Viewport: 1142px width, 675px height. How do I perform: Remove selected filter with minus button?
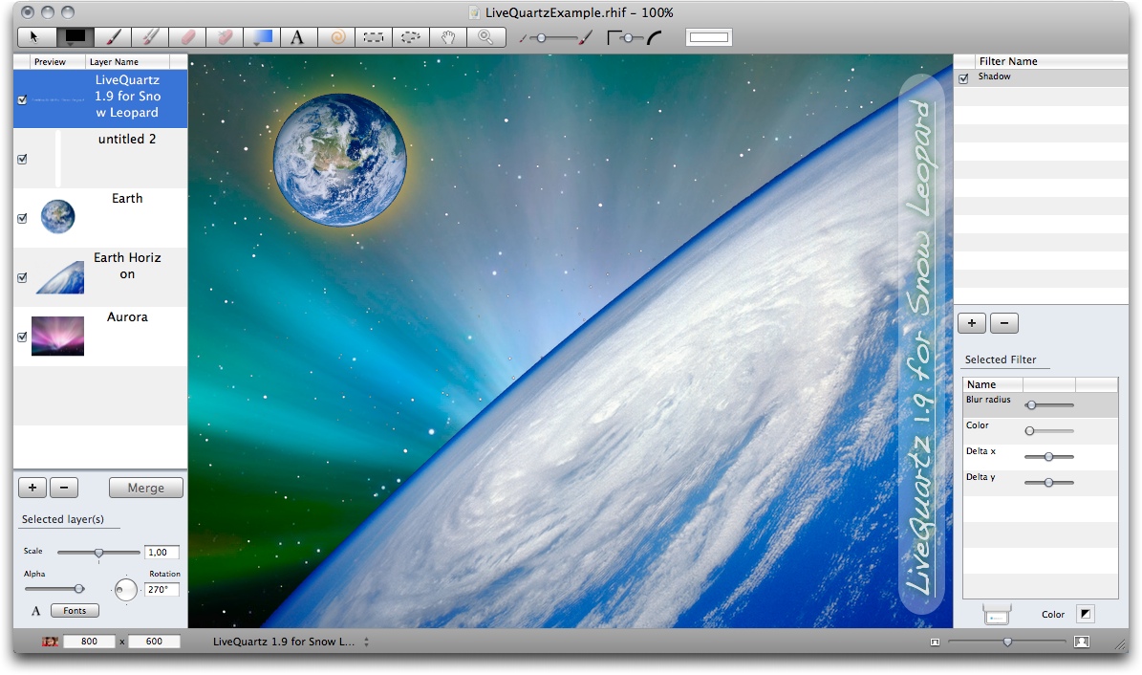1004,323
